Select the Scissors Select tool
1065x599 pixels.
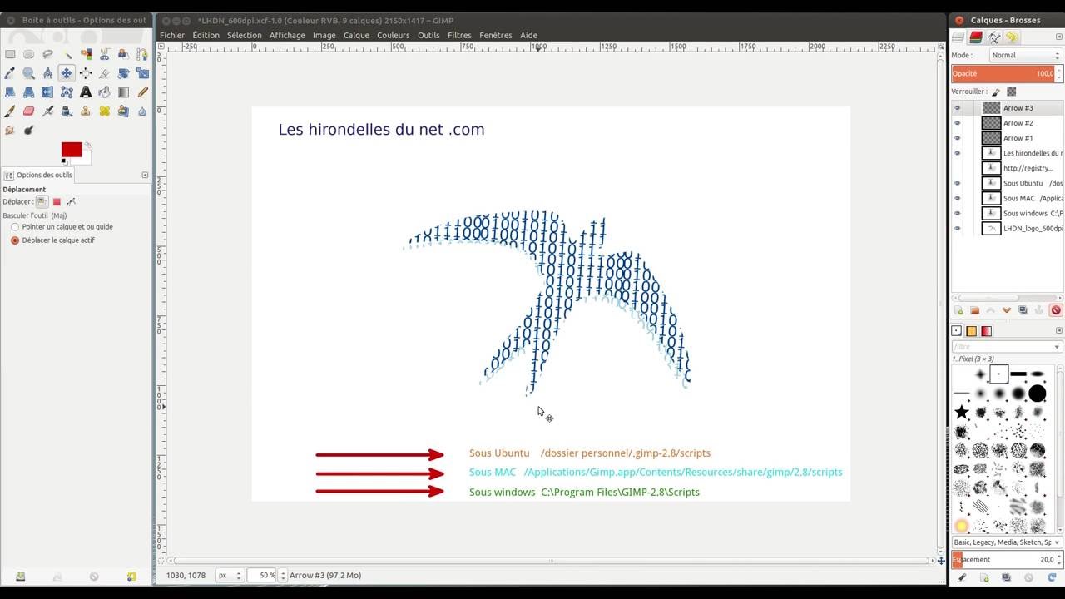pyautogui.click(x=105, y=54)
